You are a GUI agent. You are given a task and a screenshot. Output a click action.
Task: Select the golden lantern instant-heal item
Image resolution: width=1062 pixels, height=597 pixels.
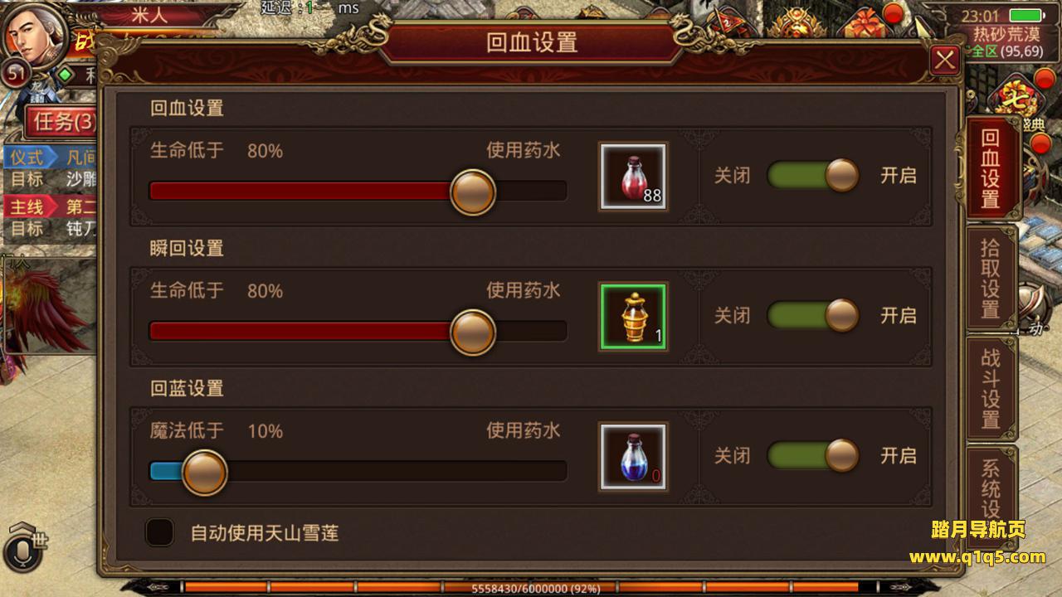pos(633,316)
